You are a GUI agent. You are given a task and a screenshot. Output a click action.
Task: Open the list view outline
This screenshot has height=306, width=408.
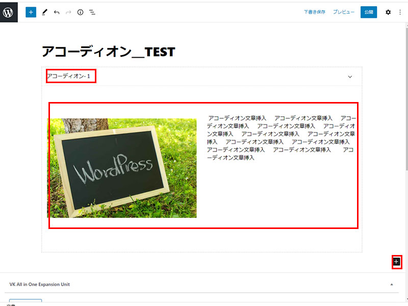point(92,12)
